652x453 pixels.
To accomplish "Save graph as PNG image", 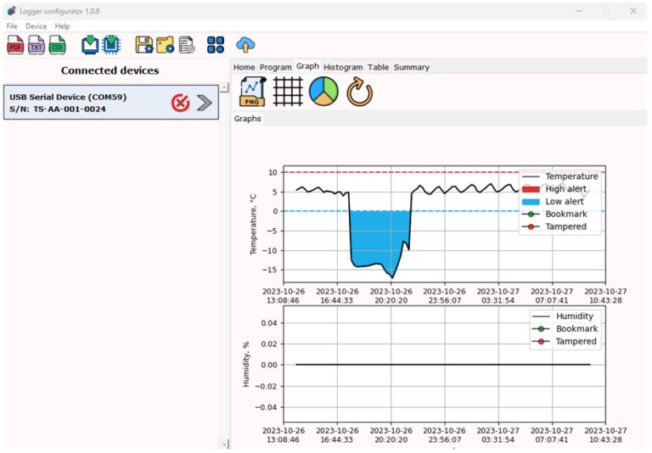I will pyautogui.click(x=252, y=92).
